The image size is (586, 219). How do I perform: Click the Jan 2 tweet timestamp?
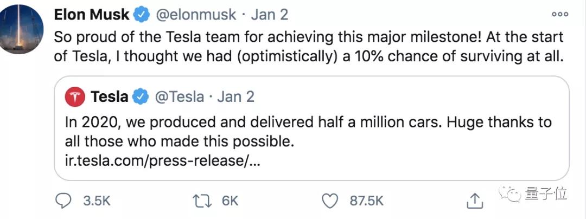click(269, 15)
